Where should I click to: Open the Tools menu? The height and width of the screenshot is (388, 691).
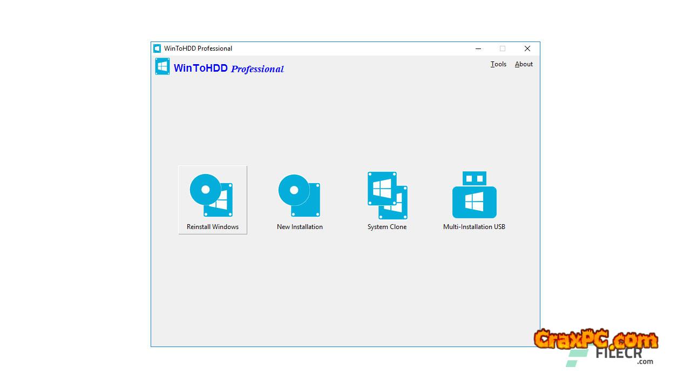tap(498, 64)
